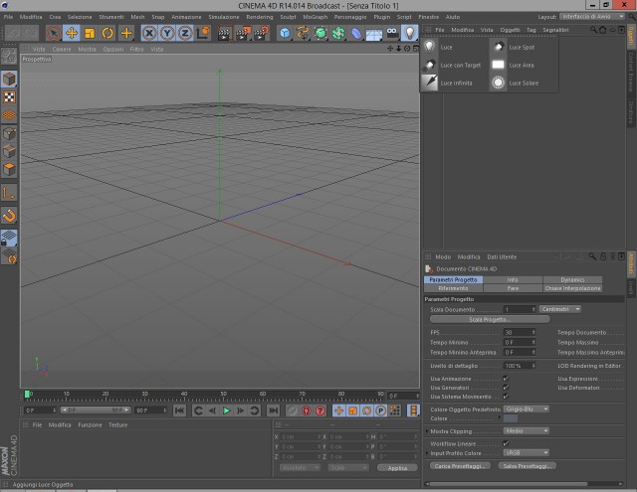This screenshot has width=637, height=492.
Task: Activate the Rotate tool
Action: pyautogui.click(x=107, y=33)
